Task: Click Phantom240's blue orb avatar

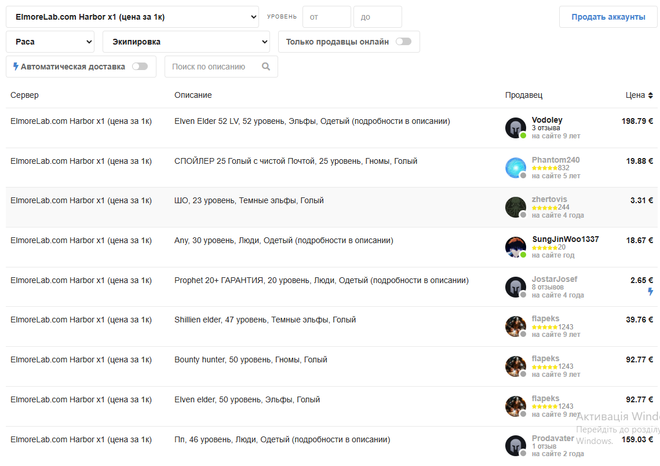Action: (515, 168)
